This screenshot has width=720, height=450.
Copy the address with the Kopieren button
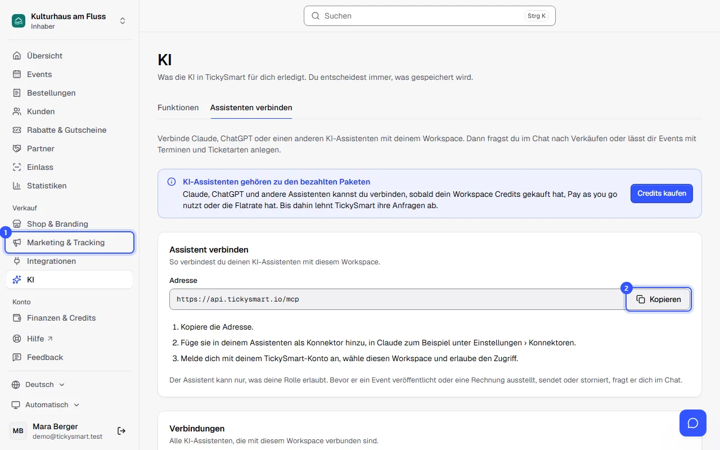pyautogui.click(x=659, y=299)
